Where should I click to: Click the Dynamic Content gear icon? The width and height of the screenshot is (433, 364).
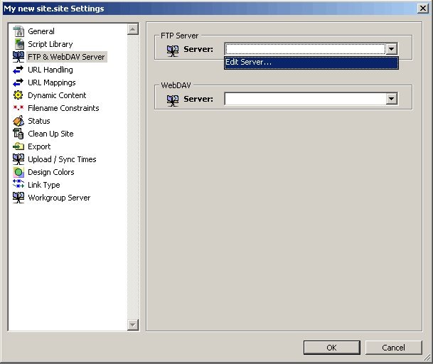(x=18, y=95)
